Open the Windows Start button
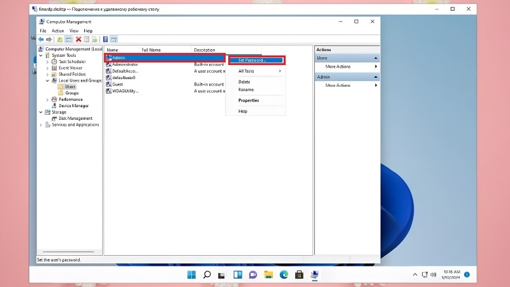 (192, 275)
